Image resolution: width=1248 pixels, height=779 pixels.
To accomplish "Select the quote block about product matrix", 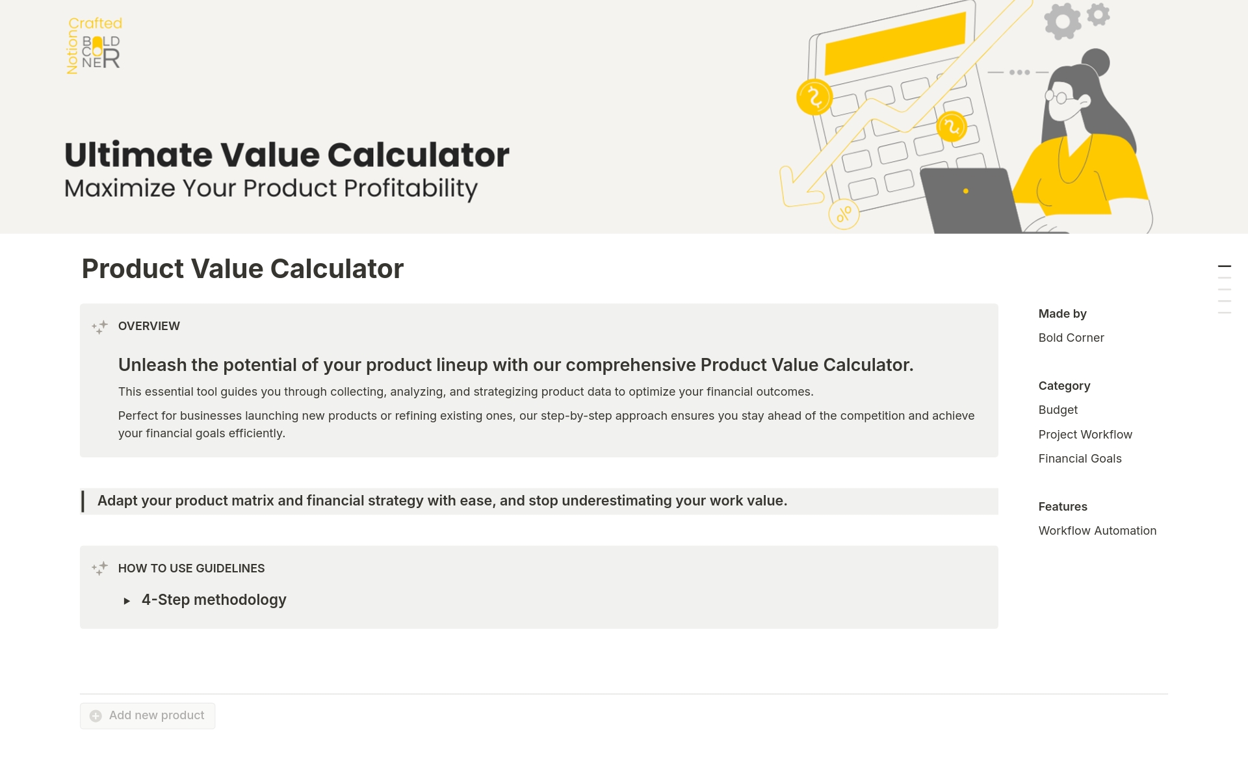I will click(x=442, y=501).
